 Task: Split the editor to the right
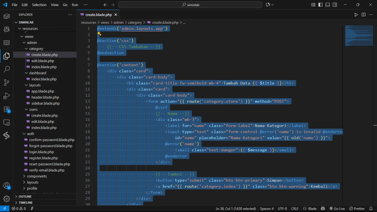pyautogui.click(x=363, y=15)
